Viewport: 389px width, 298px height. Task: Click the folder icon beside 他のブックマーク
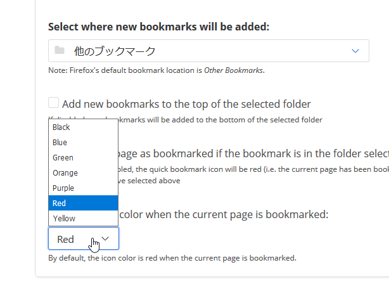coord(60,50)
